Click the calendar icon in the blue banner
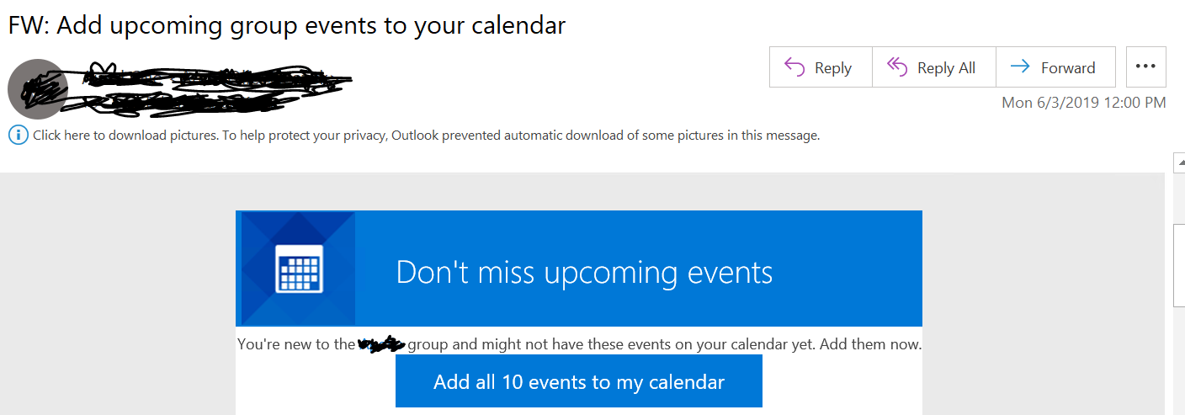1185x415 pixels. (x=299, y=269)
